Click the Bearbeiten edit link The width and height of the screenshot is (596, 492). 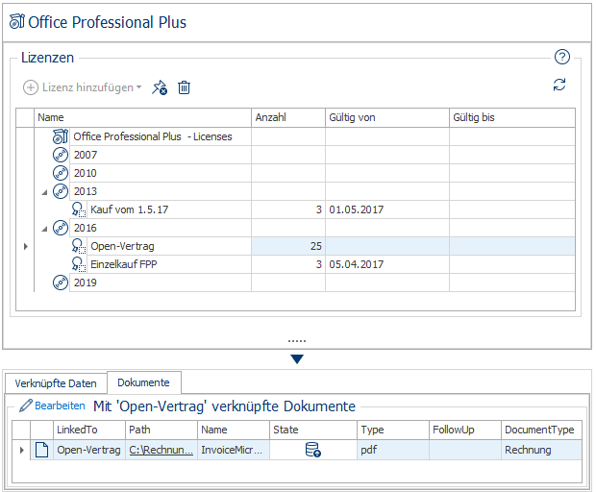tap(60, 406)
